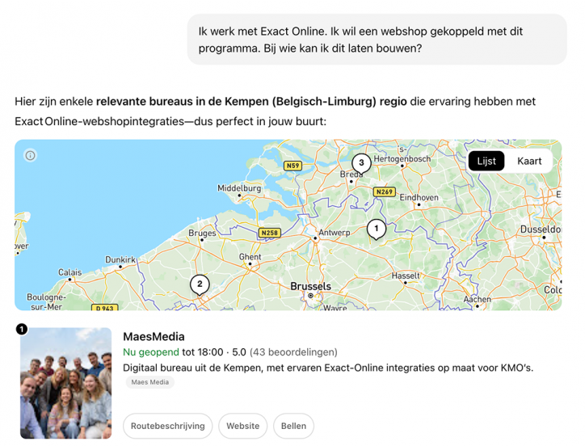Screen dimensions: 585x446
Task: Open the Maes Media source chip
Action: (x=150, y=382)
